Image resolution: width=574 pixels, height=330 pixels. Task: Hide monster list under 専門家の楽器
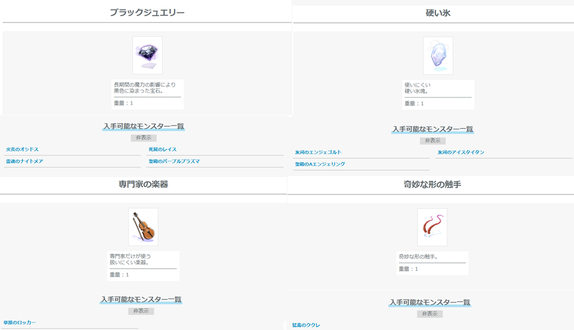point(141,311)
